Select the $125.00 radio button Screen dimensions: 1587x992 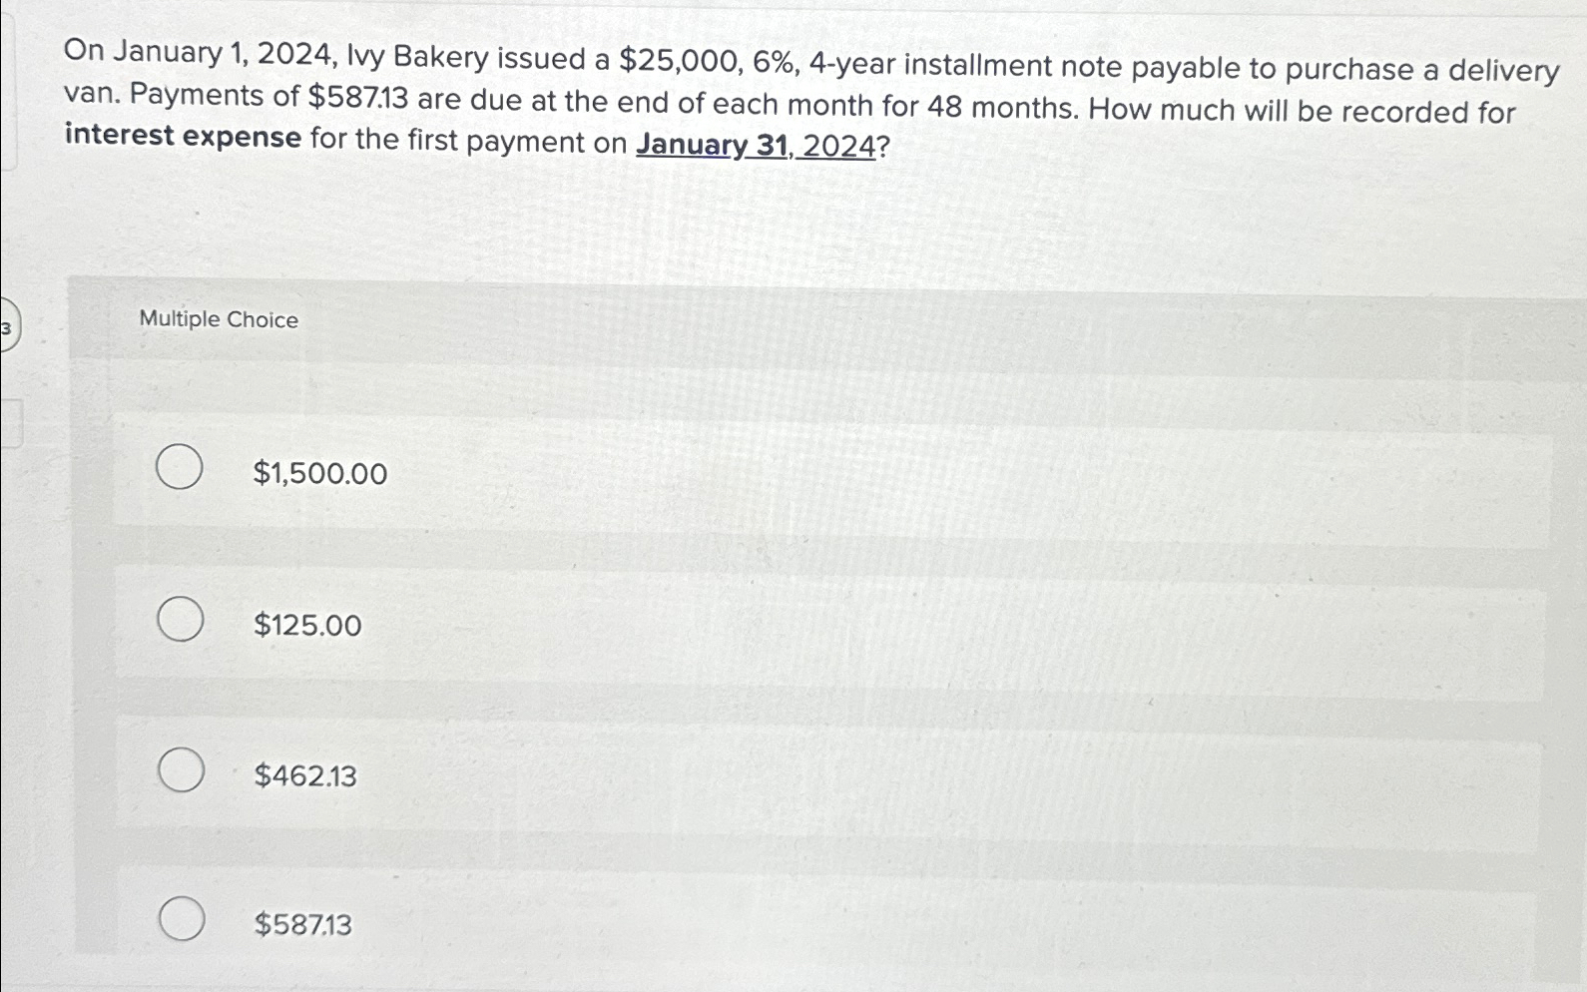pos(181,620)
